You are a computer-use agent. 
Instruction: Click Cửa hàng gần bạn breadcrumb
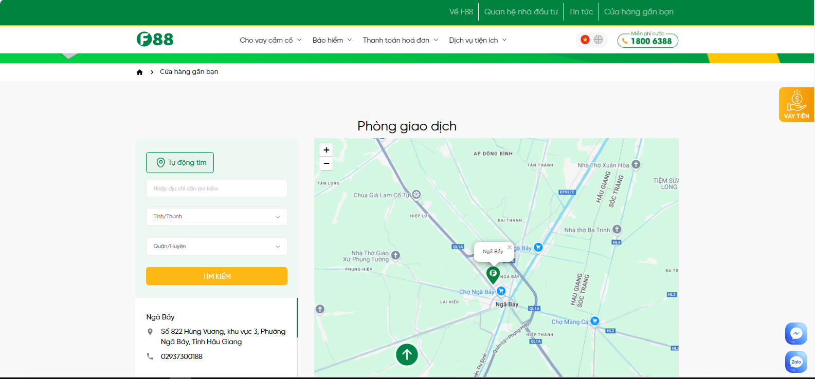189,72
